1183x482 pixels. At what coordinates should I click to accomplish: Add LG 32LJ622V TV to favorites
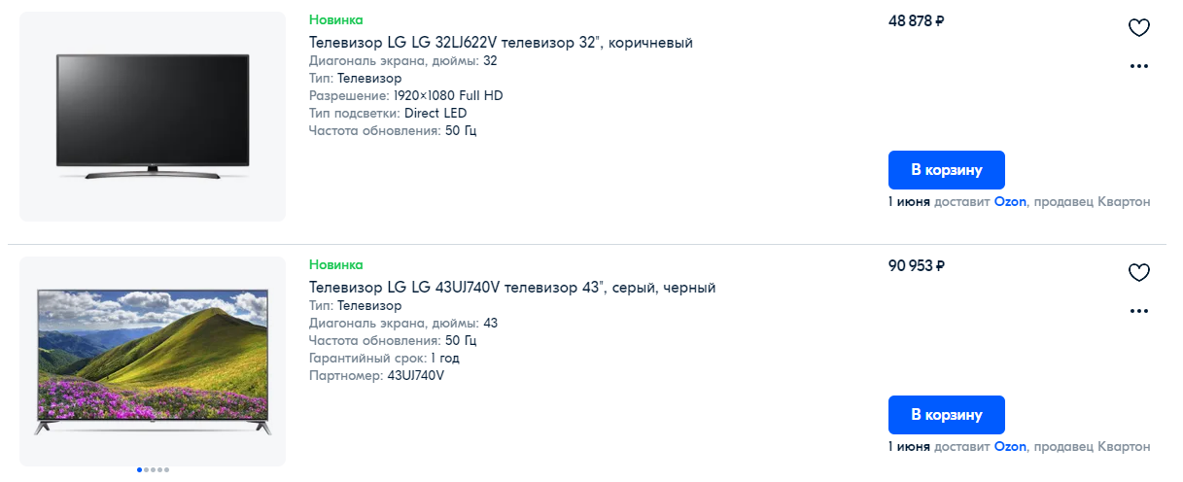click(x=1138, y=28)
